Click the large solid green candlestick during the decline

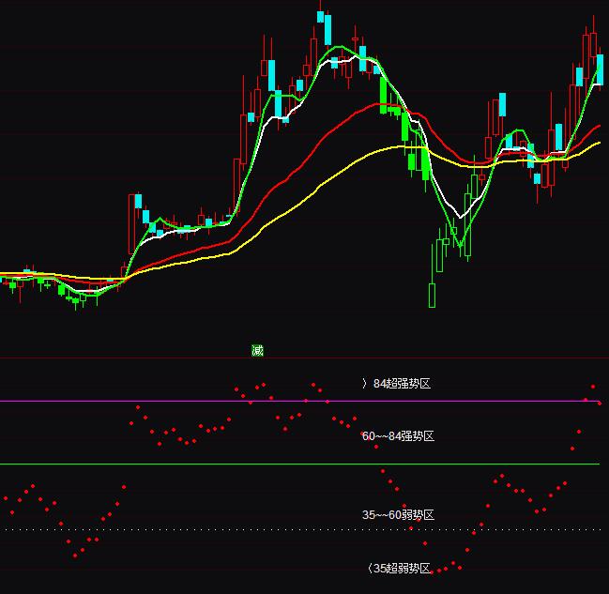pyautogui.click(x=426, y=164)
